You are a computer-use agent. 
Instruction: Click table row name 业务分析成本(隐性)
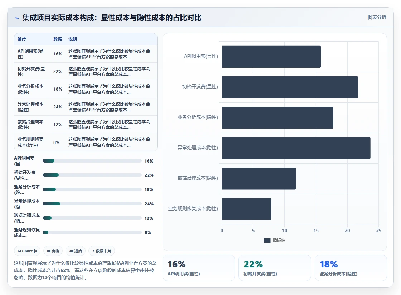(x=30, y=89)
